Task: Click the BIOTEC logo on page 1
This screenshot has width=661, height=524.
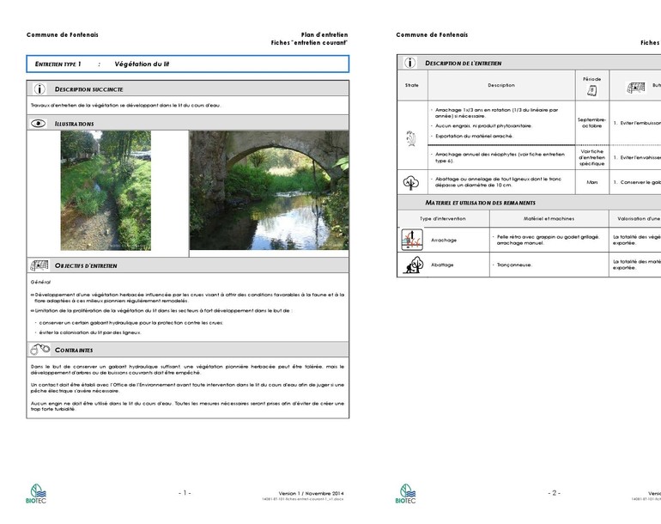Action: [36, 494]
